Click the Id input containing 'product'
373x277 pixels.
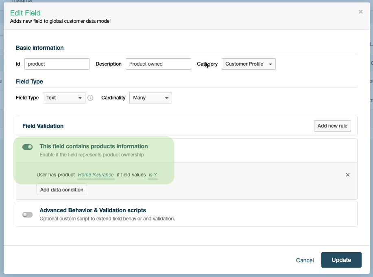[57, 64]
